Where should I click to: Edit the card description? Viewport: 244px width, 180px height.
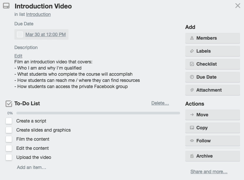tap(18, 56)
